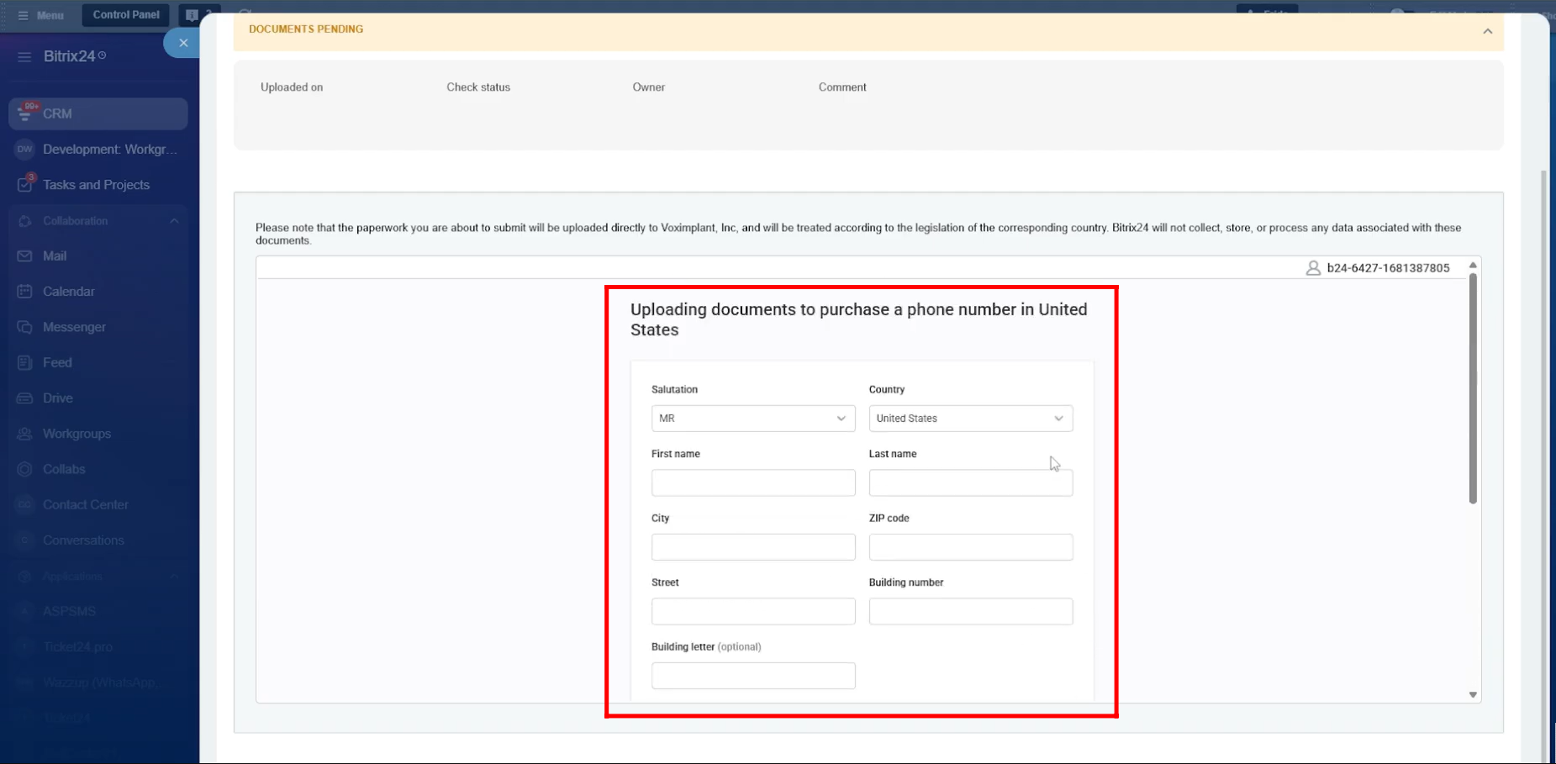Collapse the Documents Pending section
The height and width of the screenshot is (764, 1556).
(1487, 31)
